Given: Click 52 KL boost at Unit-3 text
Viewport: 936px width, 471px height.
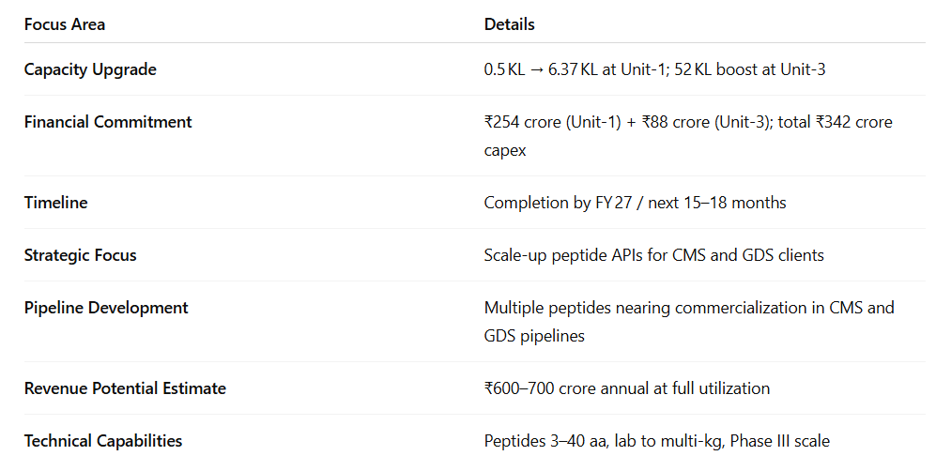Looking at the screenshot, I should coord(745,69).
